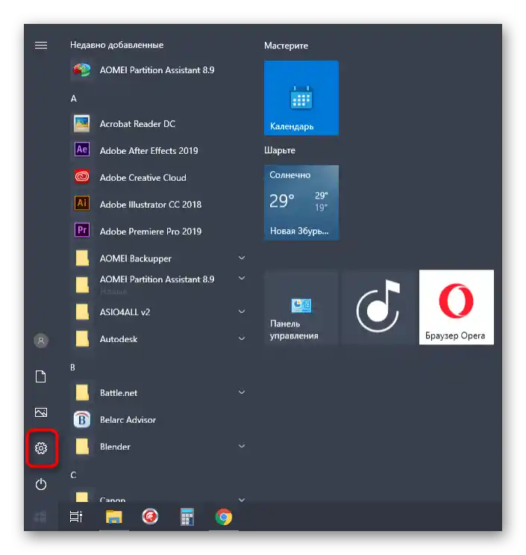
Task: Click the ASIO4ALL v2 folder icon
Action: tap(82, 311)
